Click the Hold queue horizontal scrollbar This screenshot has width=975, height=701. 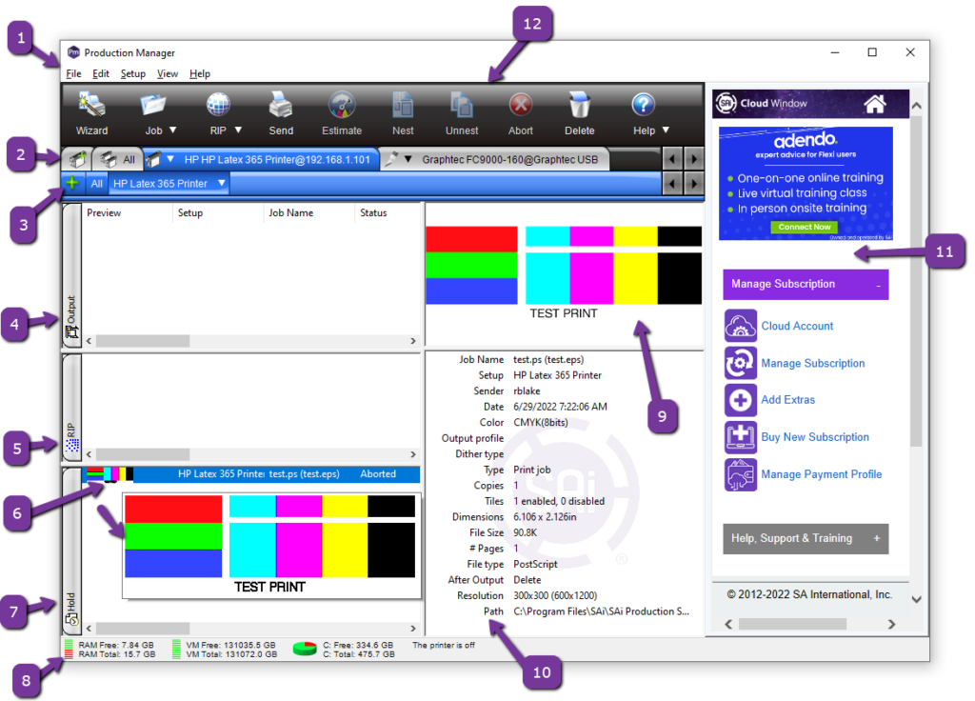(250, 629)
